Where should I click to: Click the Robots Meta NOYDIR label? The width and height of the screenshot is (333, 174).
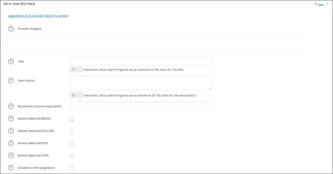click(x=33, y=155)
